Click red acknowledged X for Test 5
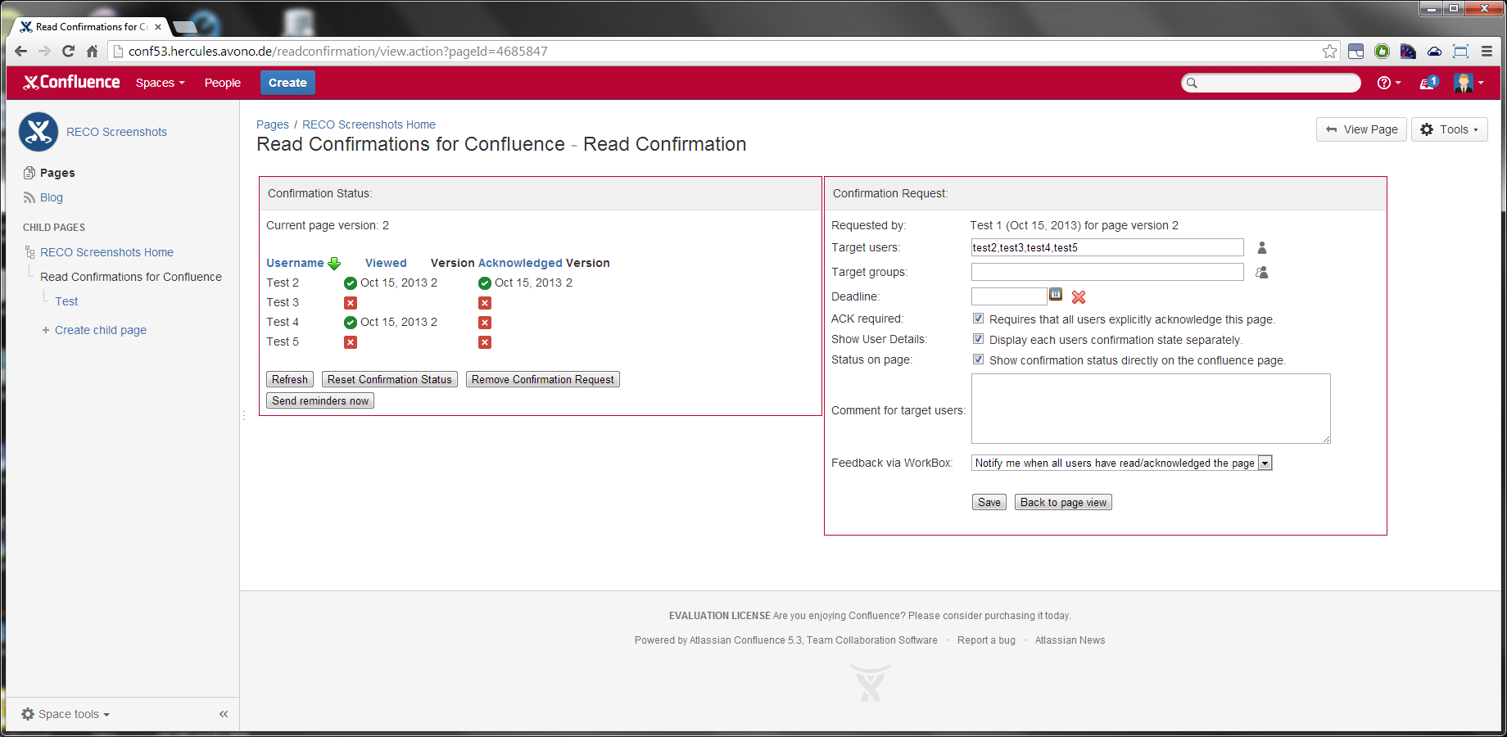This screenshot has width=1507, height=737. [x=485, y=342]
